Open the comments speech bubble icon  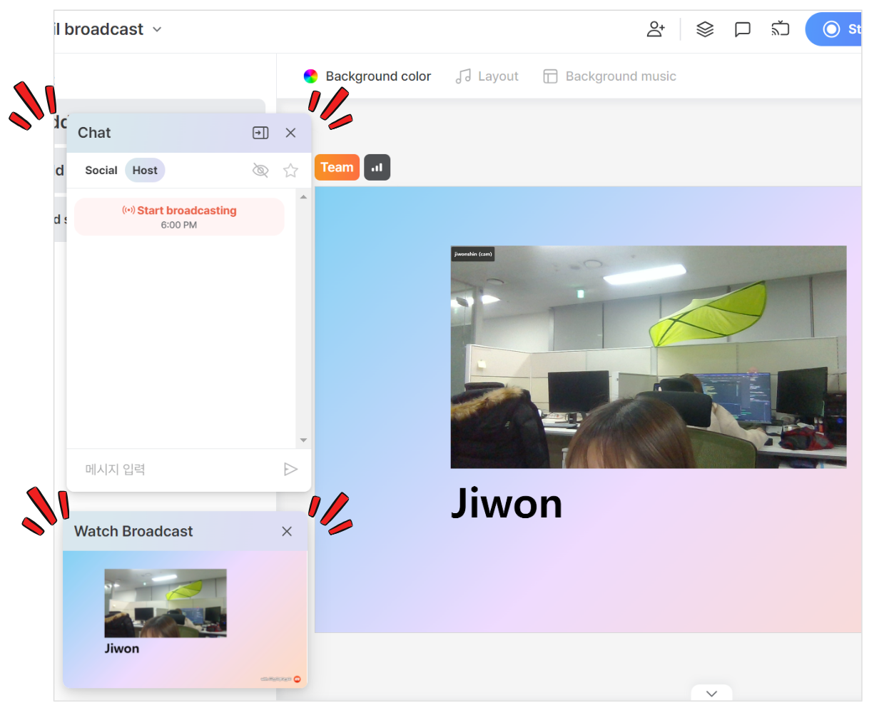[x=742, y=29]
